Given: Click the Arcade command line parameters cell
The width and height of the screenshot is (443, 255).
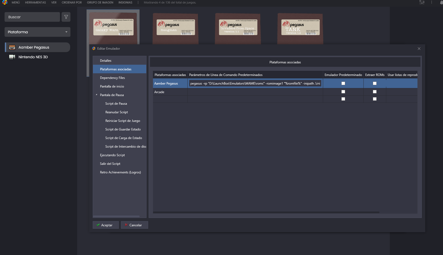Looking at the screenshot, I should (255, 92).
